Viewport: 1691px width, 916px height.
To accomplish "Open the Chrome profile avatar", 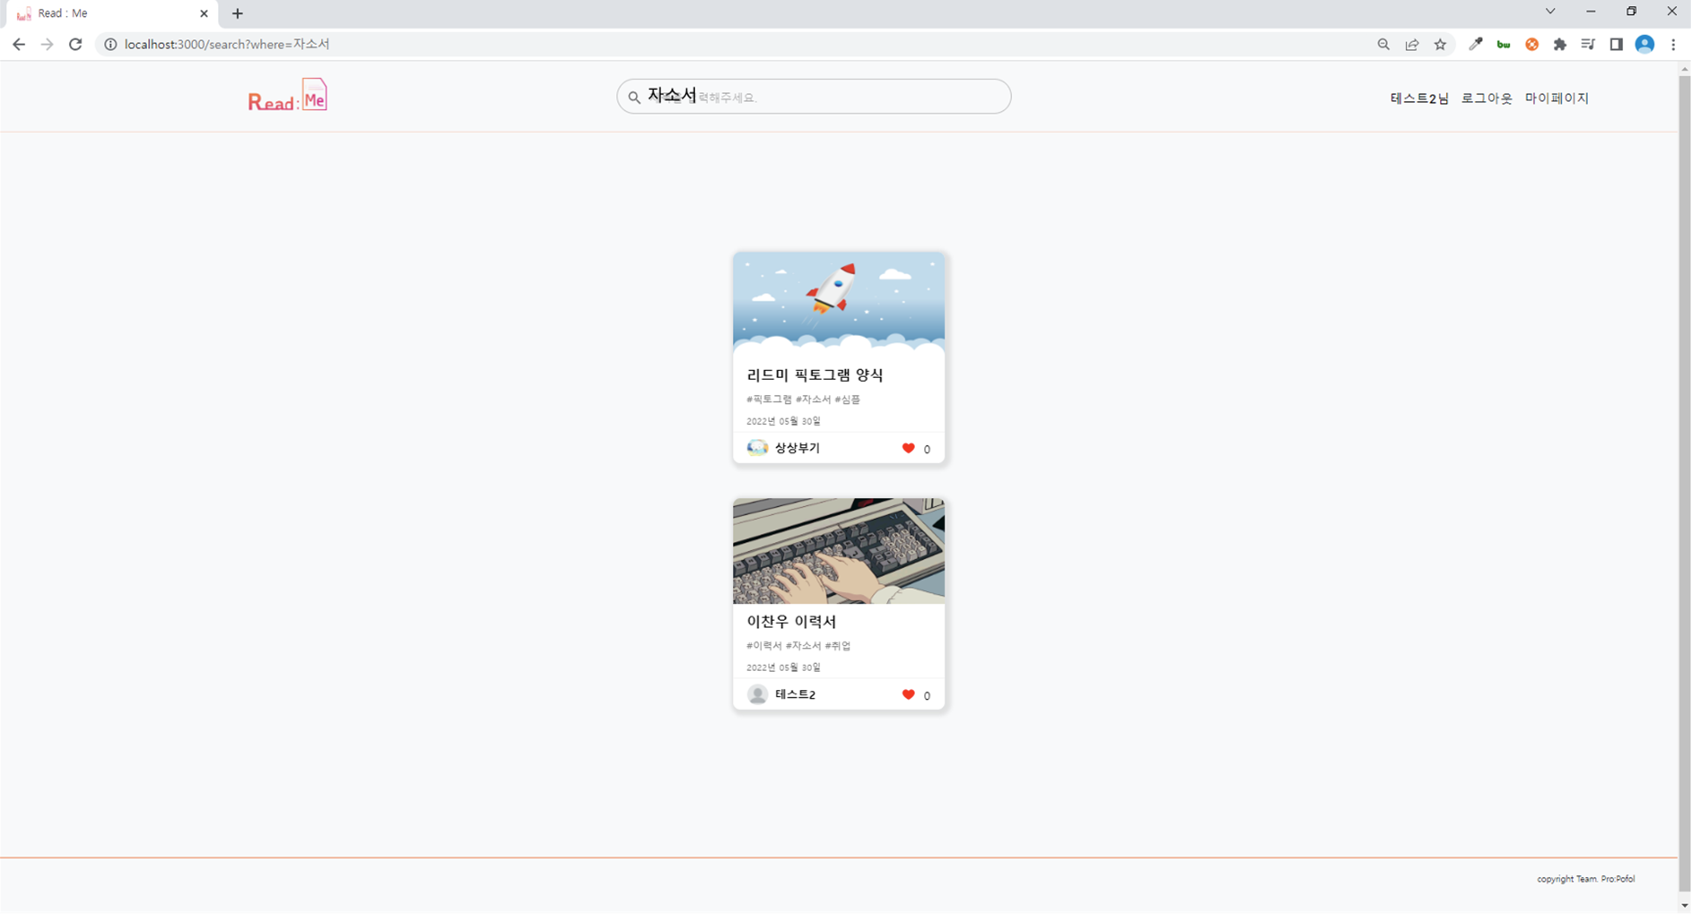I will [1643, 44].
